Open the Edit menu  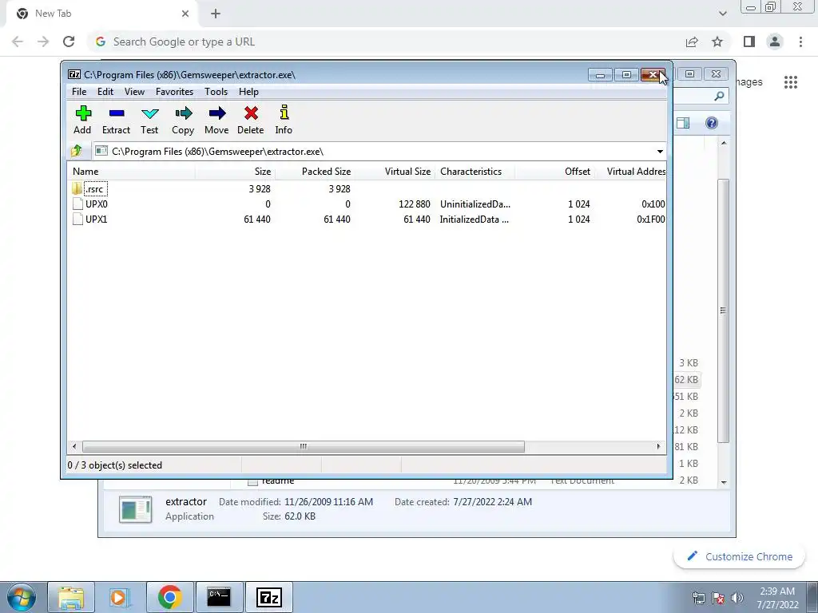[105, 92]
